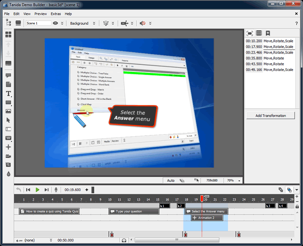Click the Scene 1 name field
303x246 pixels.
pos(38,23)
